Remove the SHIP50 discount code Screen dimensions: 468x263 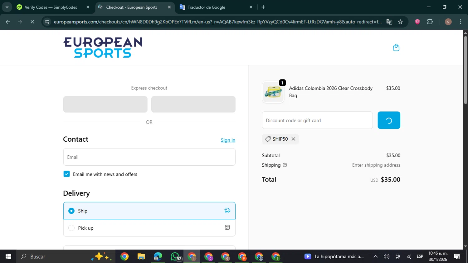click(x=293, y=139)
